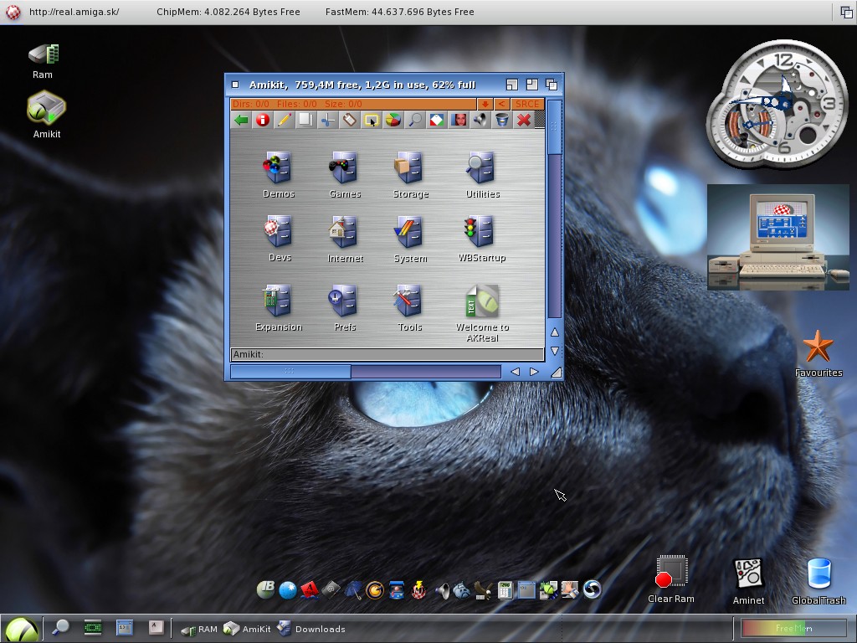Click the red information icon
Image resolution: width=857 pixels, height=643 pixels.
point(263,121)
